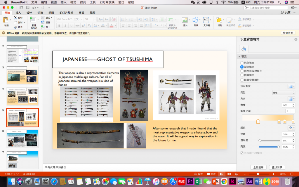Click Reset Background button
Viewport: 299px width, 187px height.
(x=277, y=167)
